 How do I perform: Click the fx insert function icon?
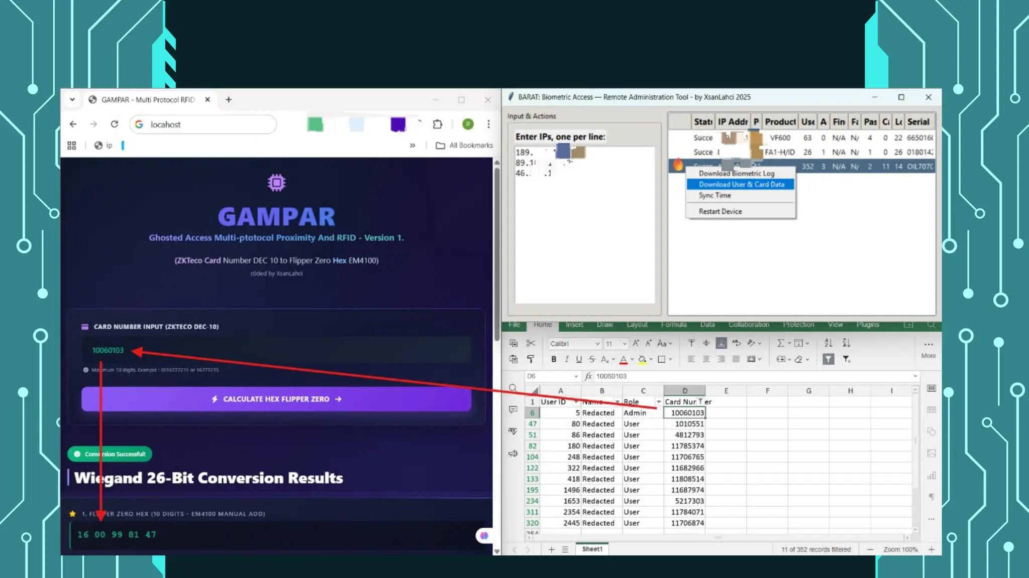(588, 376)
